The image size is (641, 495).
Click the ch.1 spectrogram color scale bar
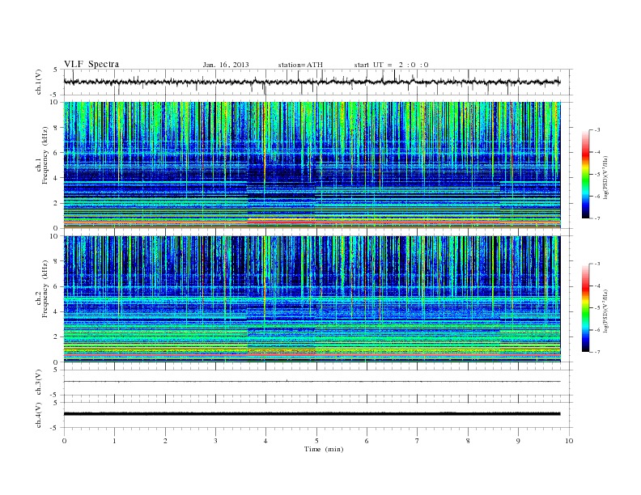click(585, 174)
